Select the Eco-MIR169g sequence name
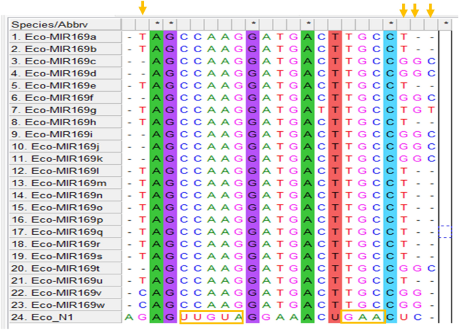This screenshot has width=459, height=330. [64, 109]
